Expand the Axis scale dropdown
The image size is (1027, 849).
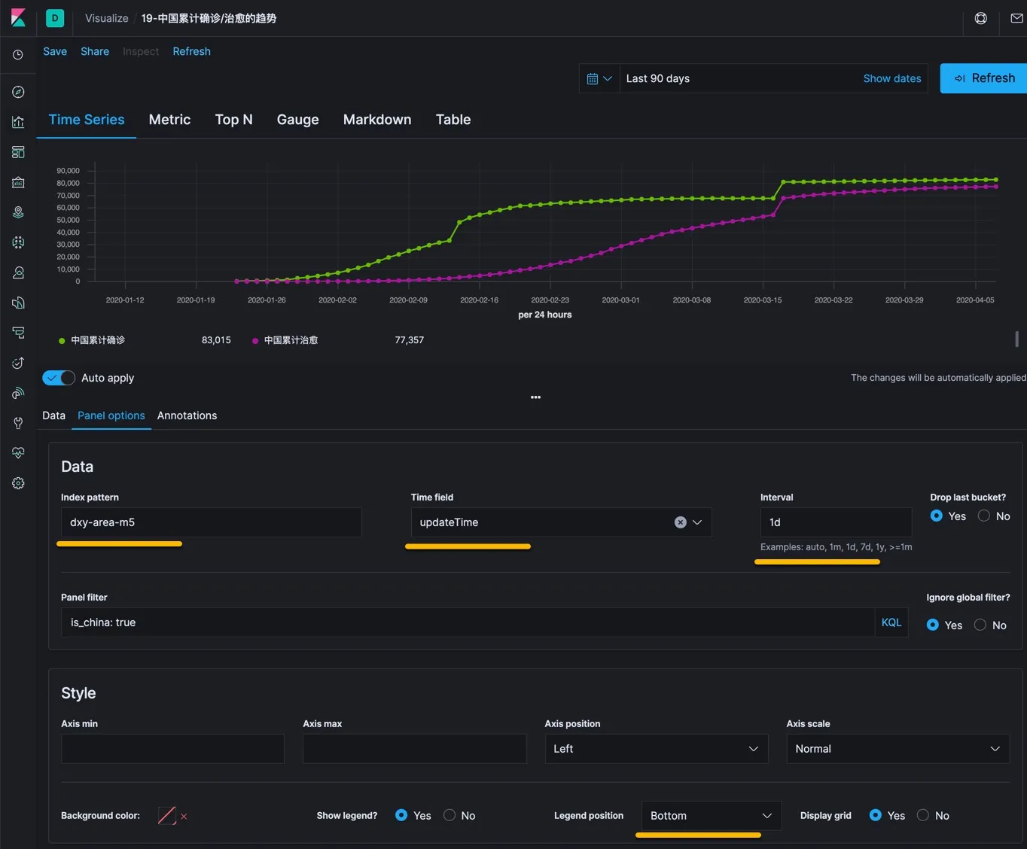tap(897, 749)
